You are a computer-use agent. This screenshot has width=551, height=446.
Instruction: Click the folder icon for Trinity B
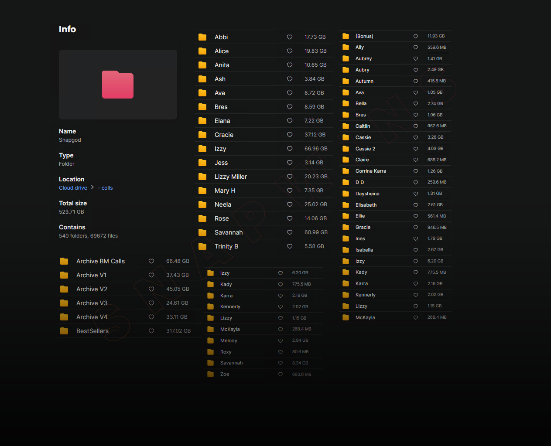pos(202,246)
